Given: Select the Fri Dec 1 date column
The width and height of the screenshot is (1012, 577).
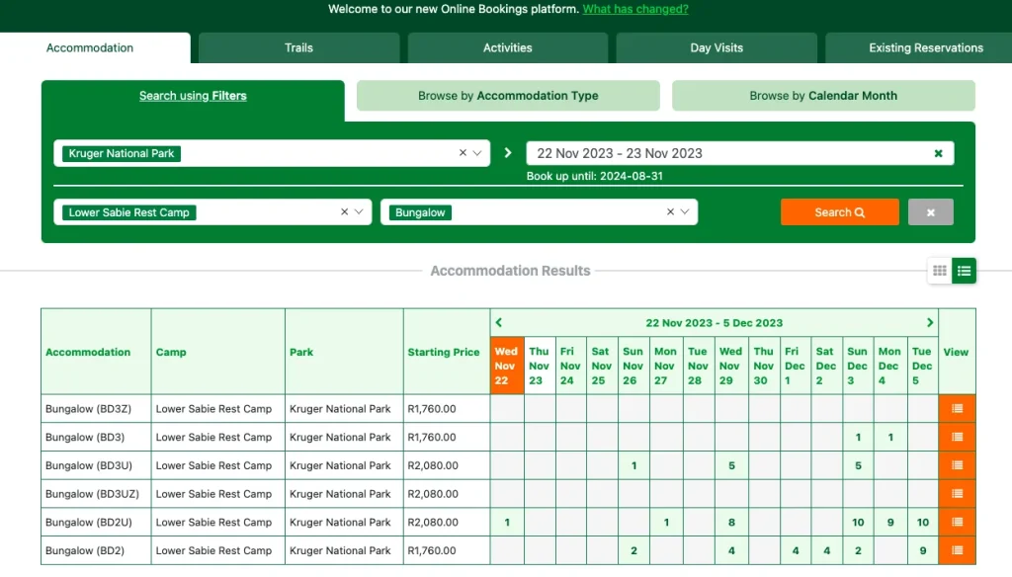Looking at the screenshot, I should tap(796, 366).
